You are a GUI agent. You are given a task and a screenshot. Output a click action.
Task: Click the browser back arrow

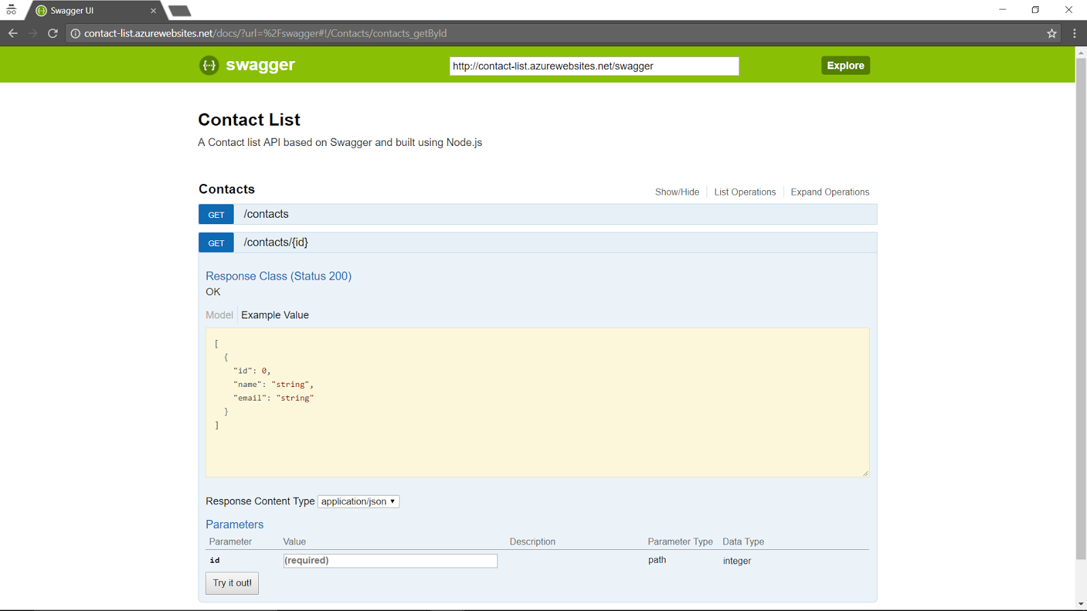coord(13,33)
